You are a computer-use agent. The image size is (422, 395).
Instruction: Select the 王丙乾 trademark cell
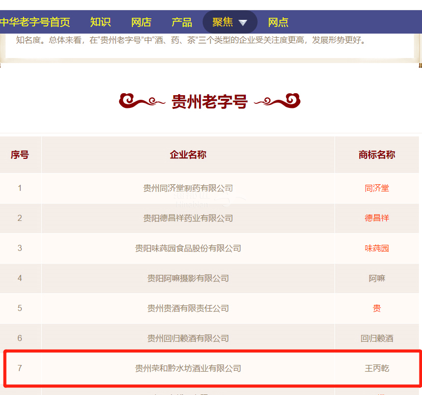pyautogui.click(x=377, y=368)
